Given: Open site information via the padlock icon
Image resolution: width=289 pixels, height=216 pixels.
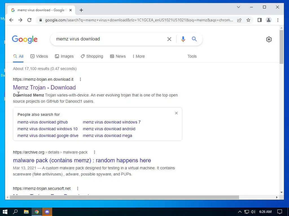Looking at the screenshot, I should 41,20.
